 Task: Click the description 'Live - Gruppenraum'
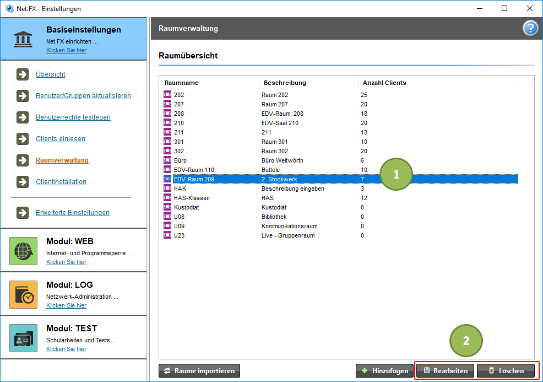(x=288, y=235)
